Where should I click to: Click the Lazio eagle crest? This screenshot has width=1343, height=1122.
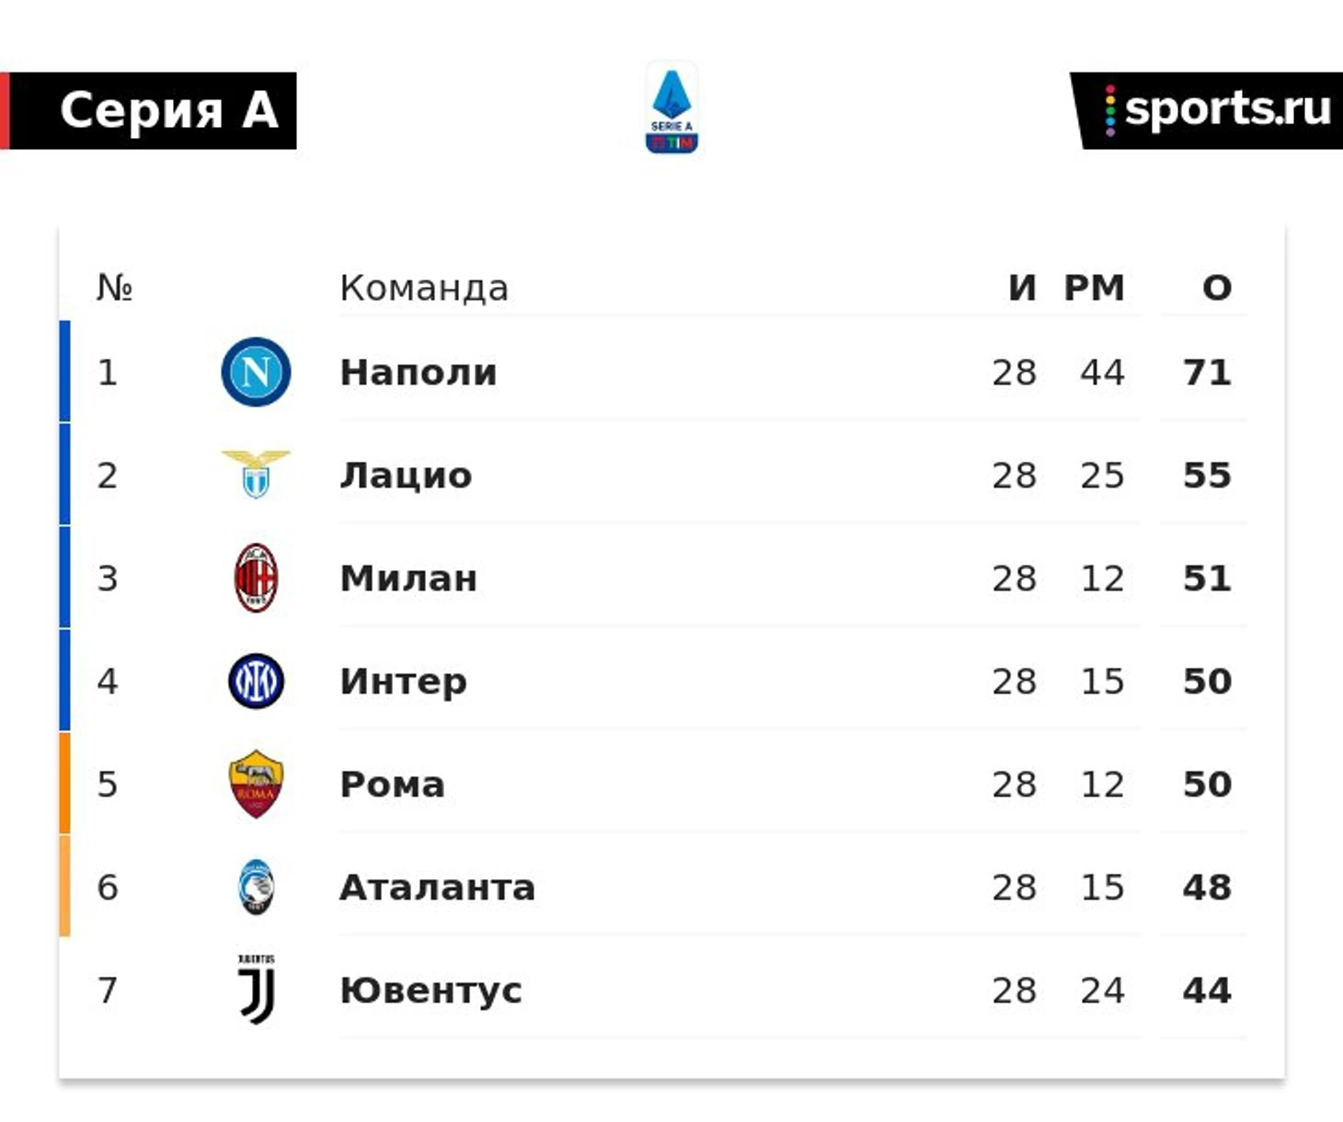[256, 475]
